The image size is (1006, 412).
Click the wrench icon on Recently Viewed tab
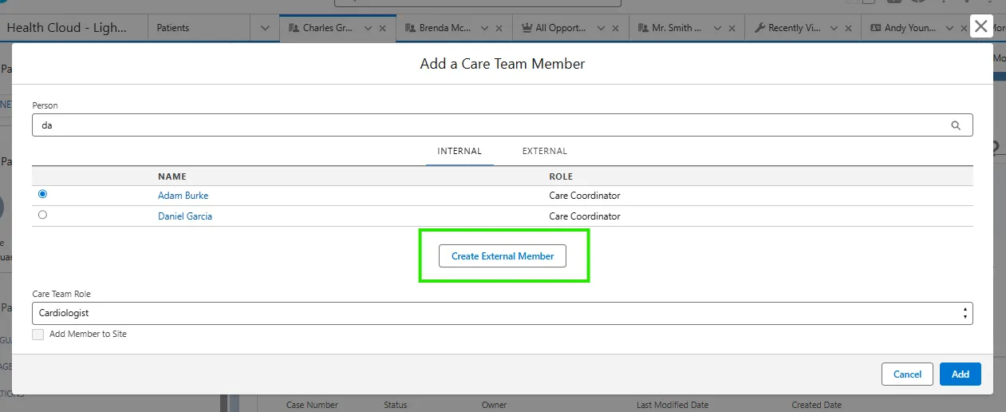tap(759, 28)
